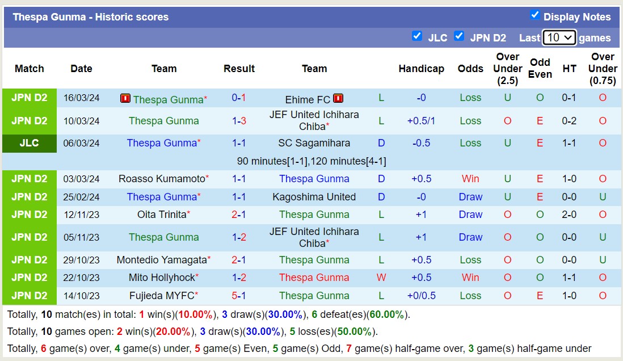Open the Oita Trinita team link
Screen dimensions: 623x361
click(x=162, y=215)
